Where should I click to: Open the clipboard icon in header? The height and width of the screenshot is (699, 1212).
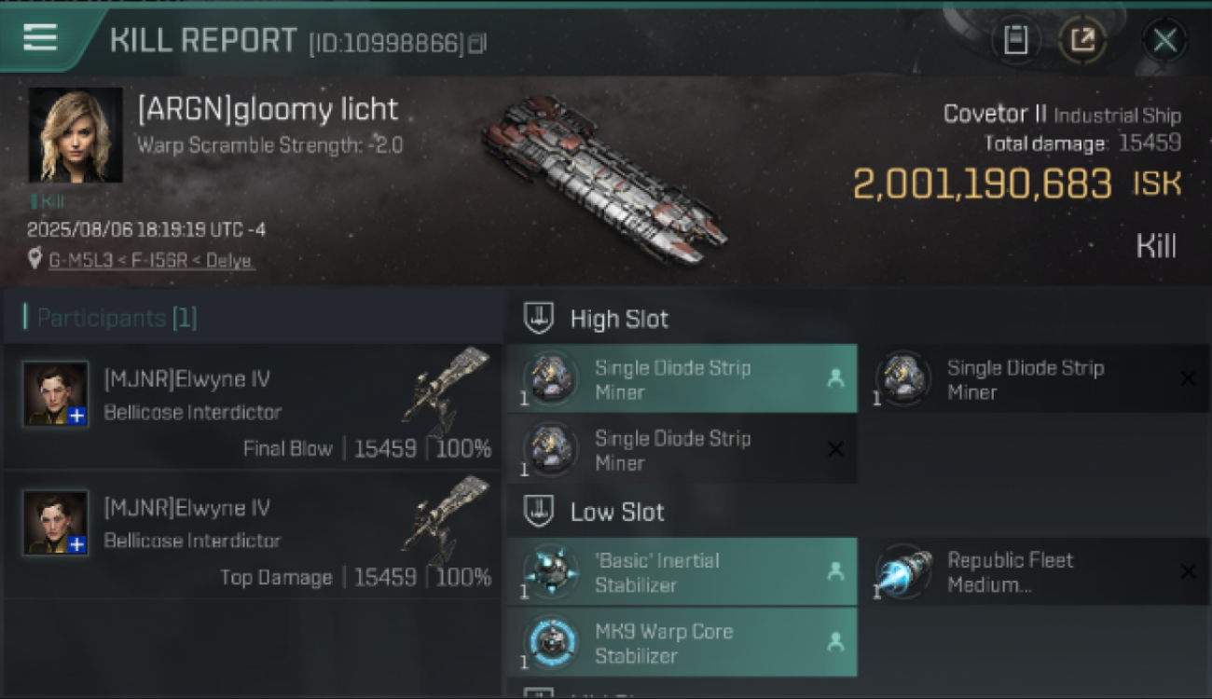[x=1015, y=40]
